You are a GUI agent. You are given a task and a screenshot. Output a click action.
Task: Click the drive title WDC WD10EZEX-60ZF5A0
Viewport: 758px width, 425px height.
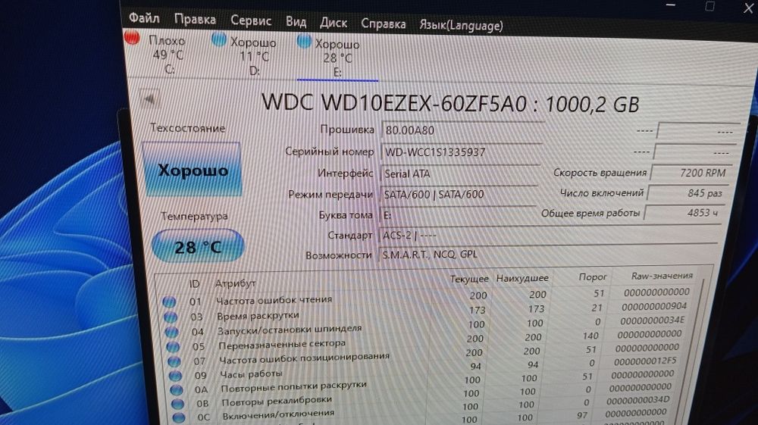tap(450, 103)
